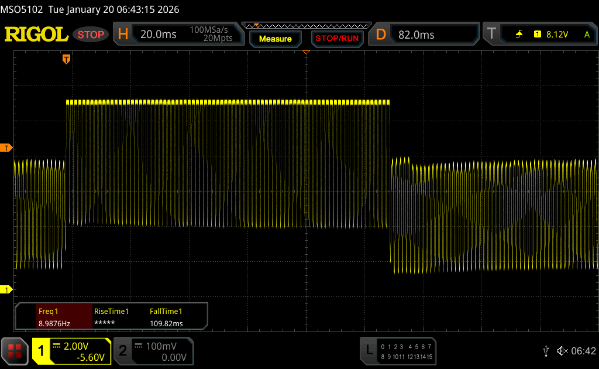Click the USB connection status icon

tap(546, 350)
